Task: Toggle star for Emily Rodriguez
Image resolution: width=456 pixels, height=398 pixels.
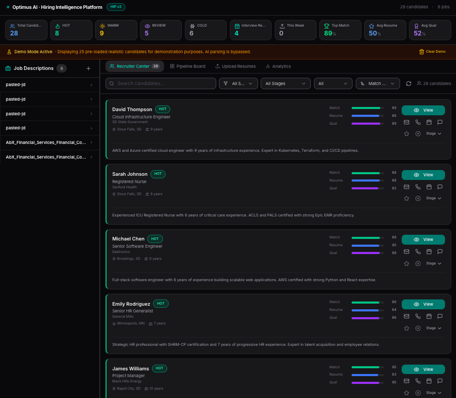Action: 406,328
